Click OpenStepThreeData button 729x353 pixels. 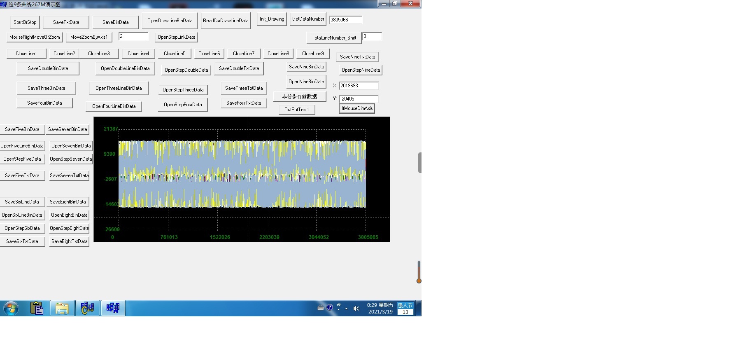point(183,90)
